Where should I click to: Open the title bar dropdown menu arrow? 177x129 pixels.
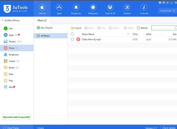(x=168, y=3)
